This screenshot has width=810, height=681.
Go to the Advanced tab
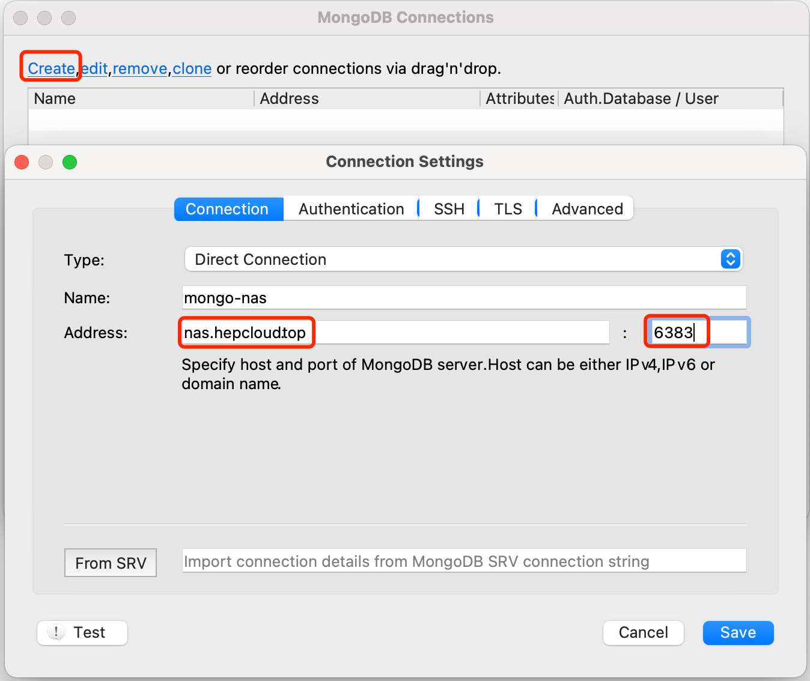pos(587,209)
